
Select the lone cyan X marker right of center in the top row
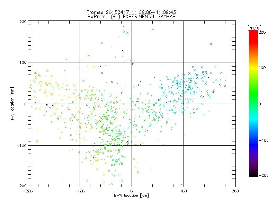(x=153, y=29)
